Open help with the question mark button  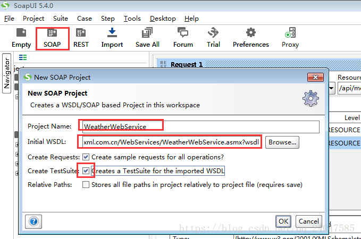tap(33, 221)
